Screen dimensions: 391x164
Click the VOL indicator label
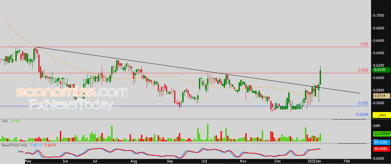click(x=5, y=121)
